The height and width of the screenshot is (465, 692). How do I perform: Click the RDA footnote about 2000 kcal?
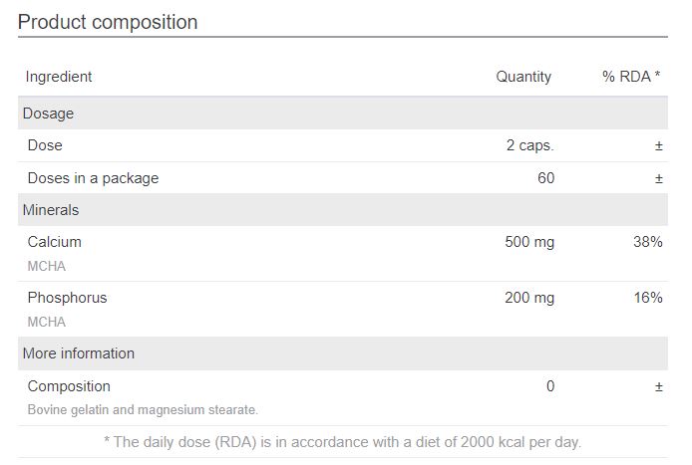[x=342, y=442]
